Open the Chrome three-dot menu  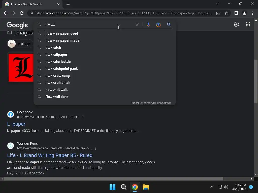click(x=252, y=13)
